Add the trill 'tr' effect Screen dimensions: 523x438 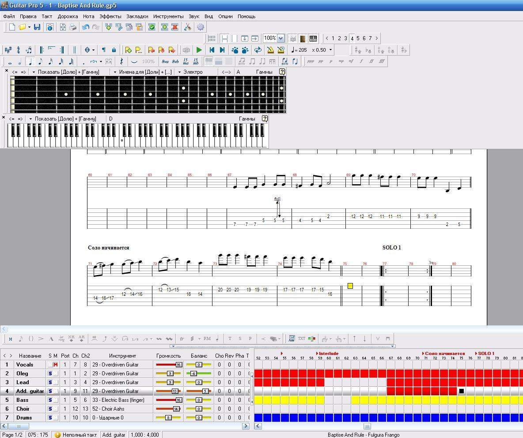click(x=182, y=339)
